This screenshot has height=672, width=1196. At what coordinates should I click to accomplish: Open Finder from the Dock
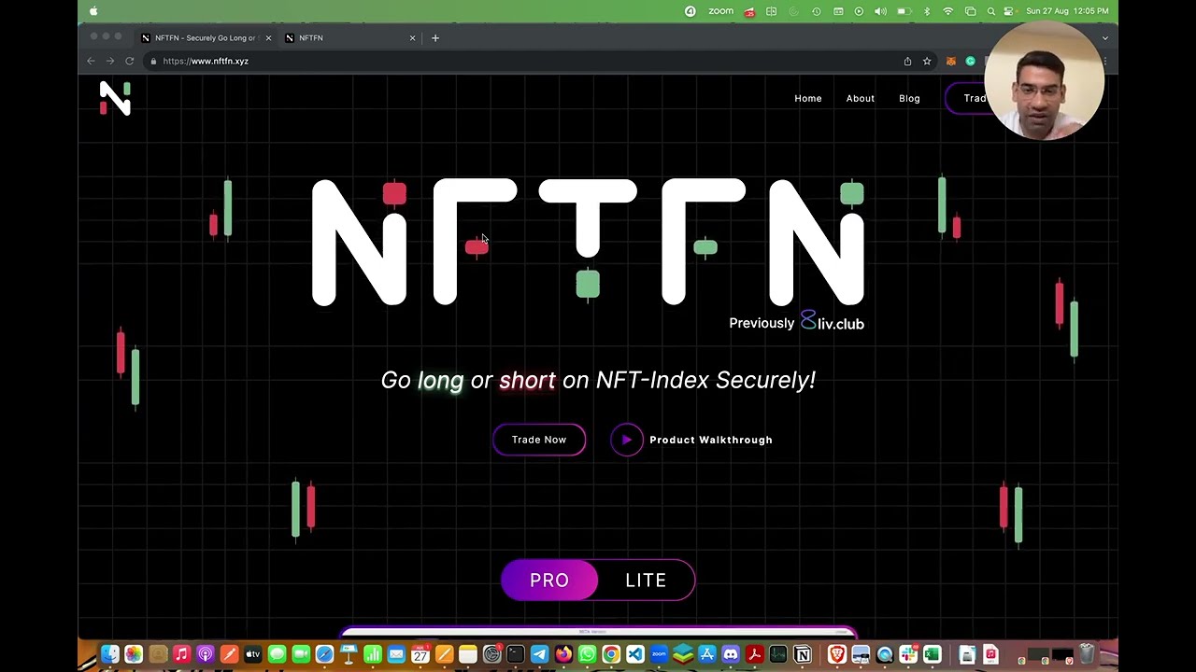click(x=109, y=654)
